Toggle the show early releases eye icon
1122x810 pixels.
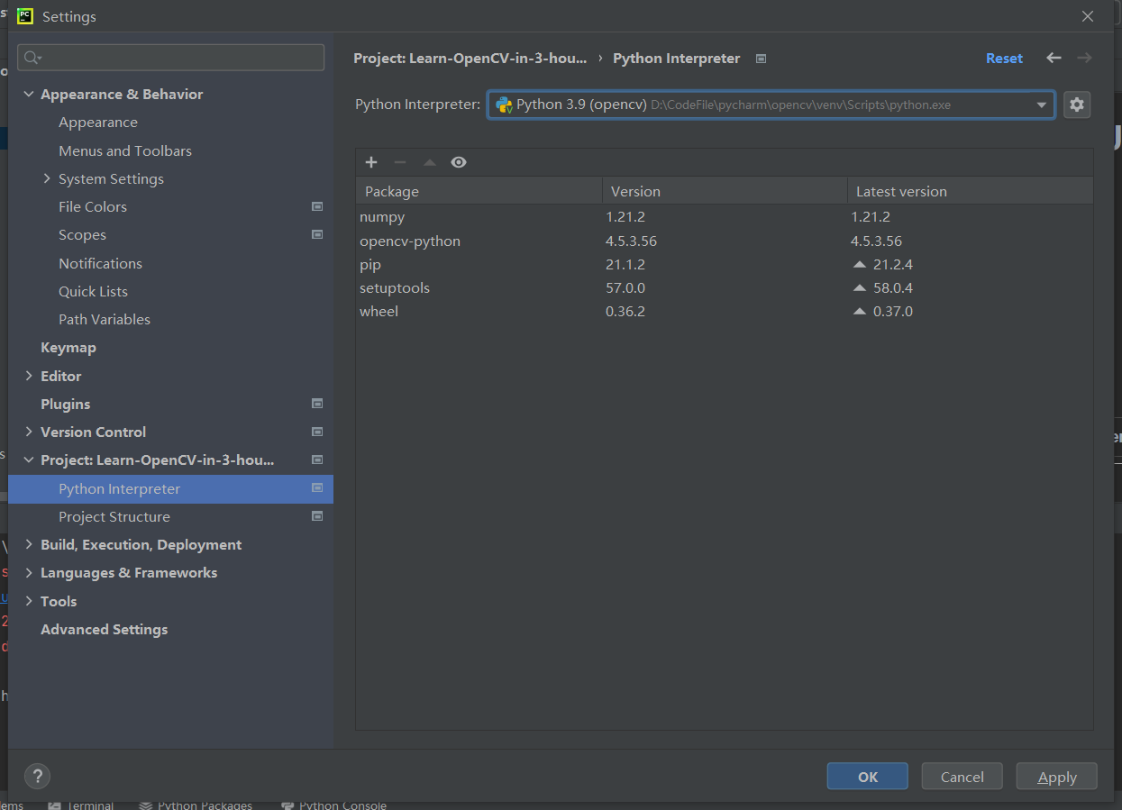tap(459, 162)
